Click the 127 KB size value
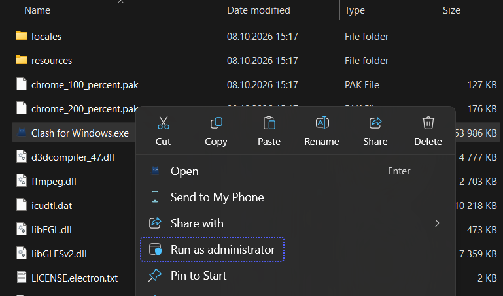 click(x=482, y=85)
